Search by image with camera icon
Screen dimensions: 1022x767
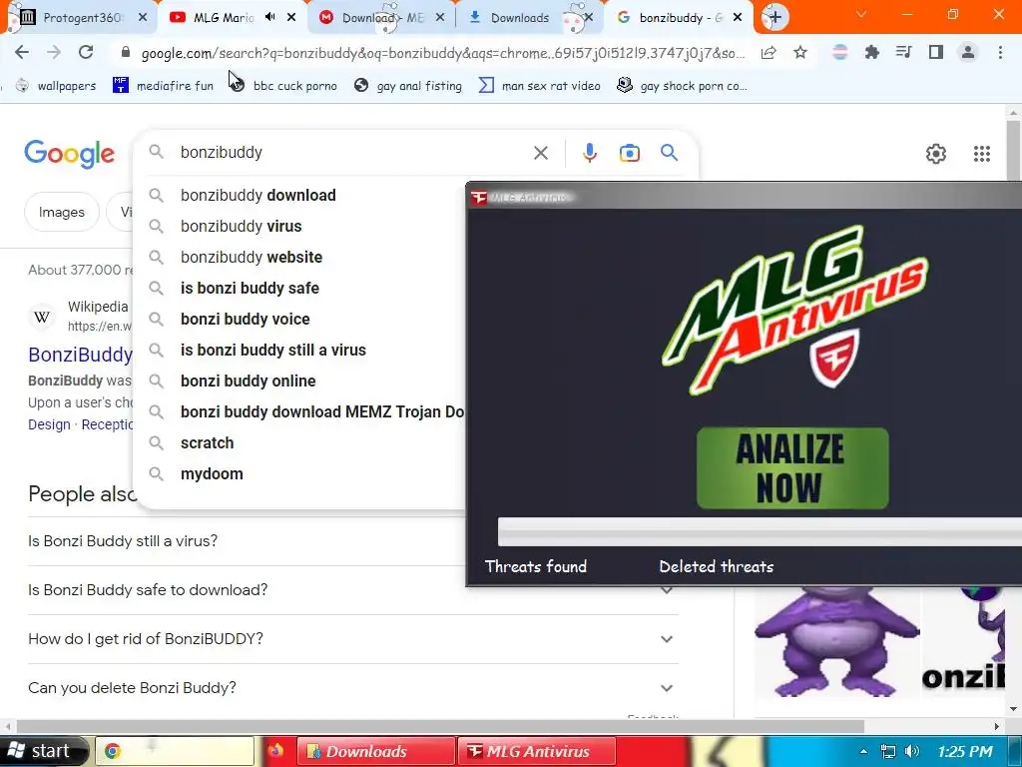(x=629, y=153)
